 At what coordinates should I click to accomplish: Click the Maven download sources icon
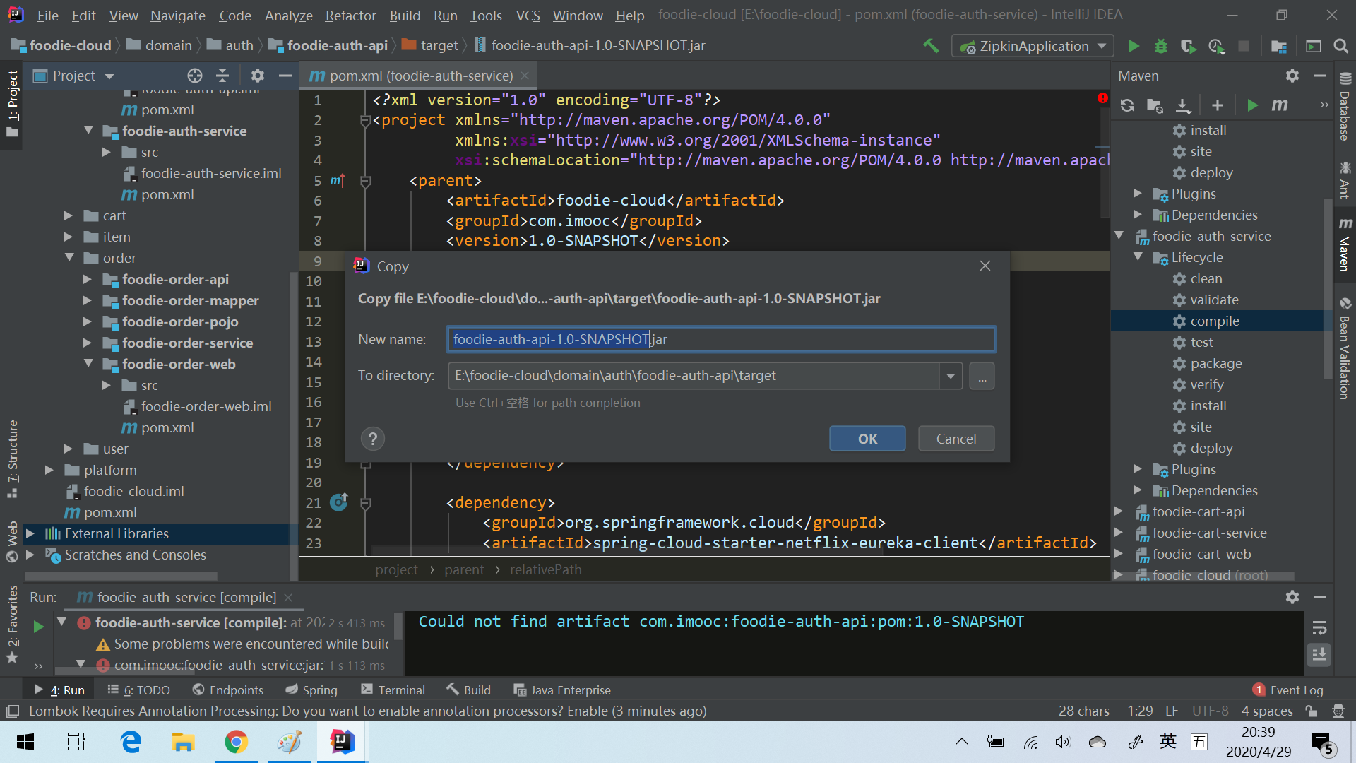(x=1184, y=105)
